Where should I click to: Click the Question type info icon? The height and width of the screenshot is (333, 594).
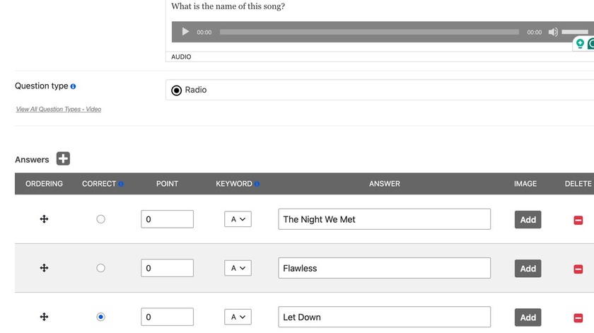73,86
